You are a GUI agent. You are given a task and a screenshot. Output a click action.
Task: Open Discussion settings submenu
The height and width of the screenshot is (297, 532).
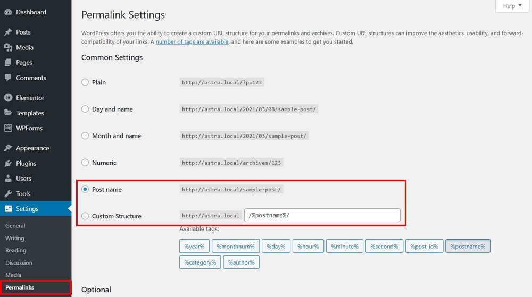tap(19, 263)
